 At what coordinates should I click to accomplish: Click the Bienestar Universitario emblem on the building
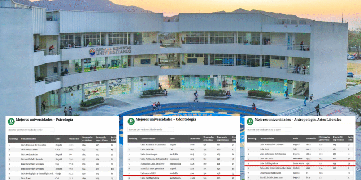(93, 52)
